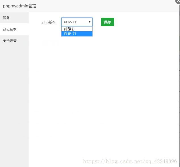This screenshot has width=180, height=167.
Task: Click the blog.csdn.net watermark URL
Action: pos(130,161)
